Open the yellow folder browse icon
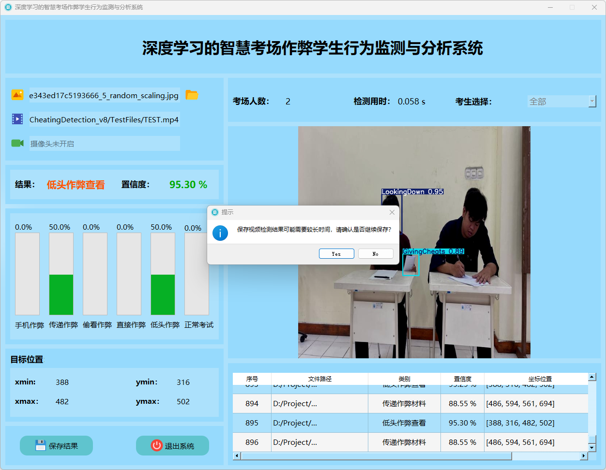The height and width of the screenshot is (470, 606). [192, 95]
